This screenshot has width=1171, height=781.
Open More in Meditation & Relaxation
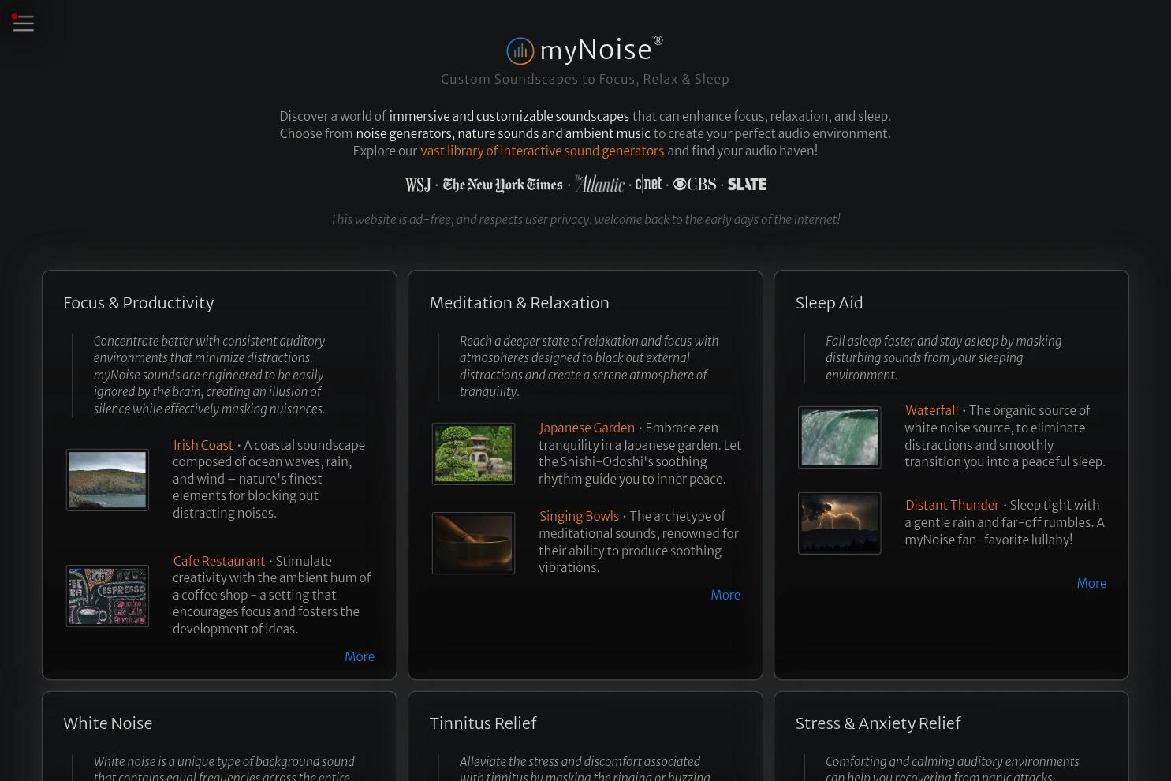pos(725,595)
